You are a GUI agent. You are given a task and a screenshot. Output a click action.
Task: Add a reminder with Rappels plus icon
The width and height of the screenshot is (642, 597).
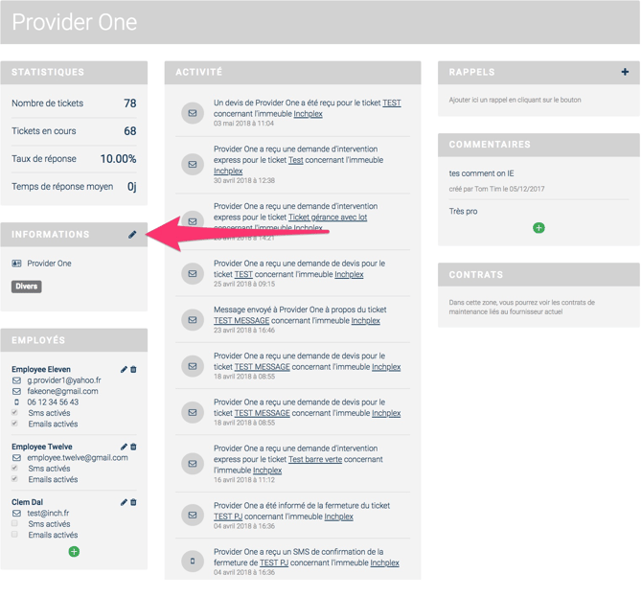coord(625,72)
